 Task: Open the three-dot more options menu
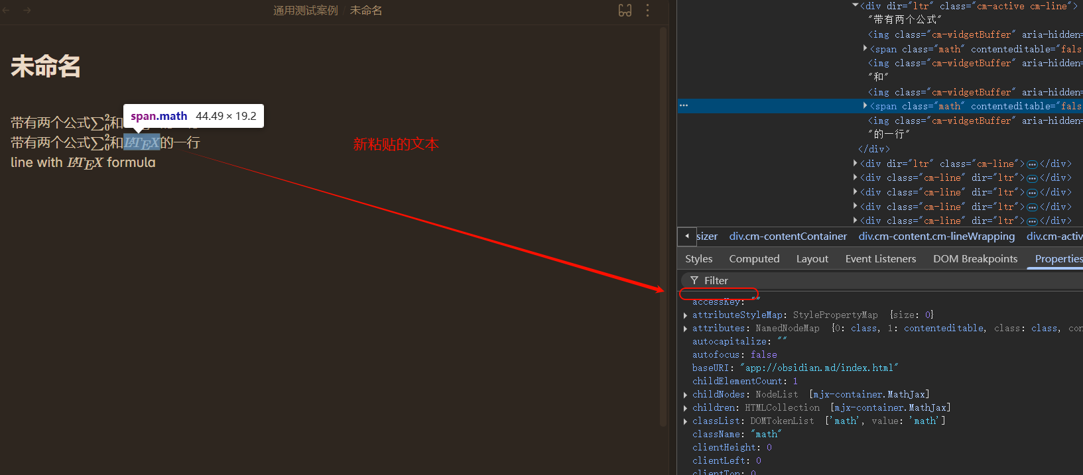coord(647,11)
